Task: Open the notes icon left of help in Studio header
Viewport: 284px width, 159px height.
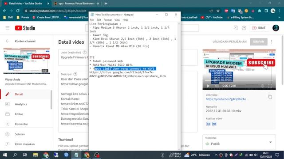Action: click(236, 28)
